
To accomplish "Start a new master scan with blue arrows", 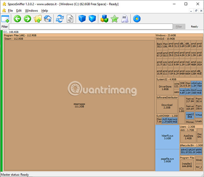I will [x=60, y=19].
